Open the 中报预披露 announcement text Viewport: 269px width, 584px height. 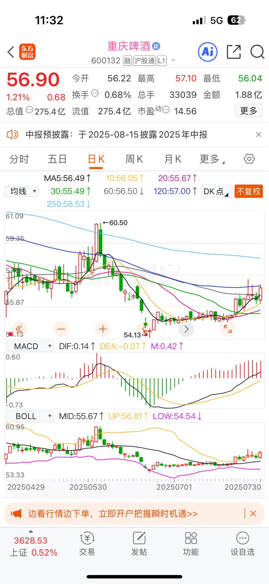point(116,135)
